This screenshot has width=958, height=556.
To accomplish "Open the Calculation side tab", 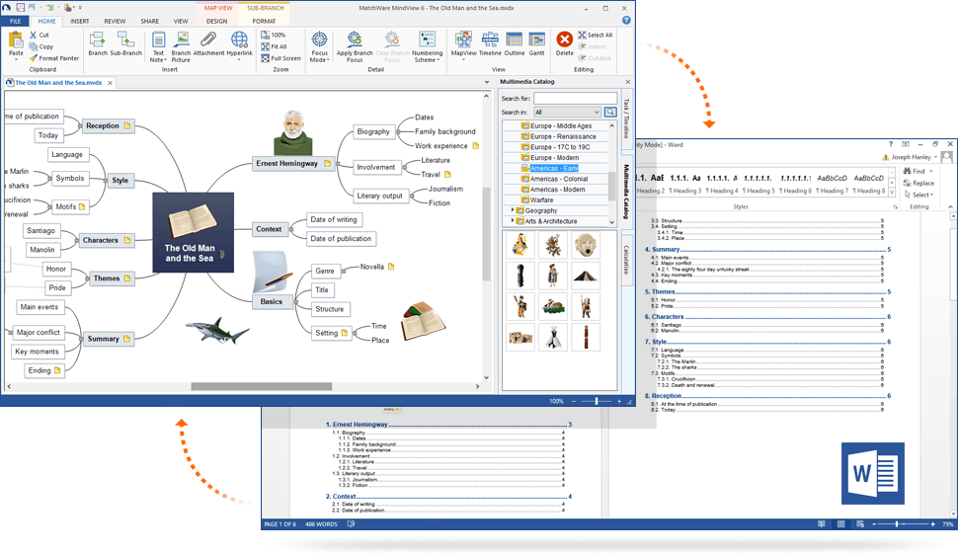I will [626, 259].
